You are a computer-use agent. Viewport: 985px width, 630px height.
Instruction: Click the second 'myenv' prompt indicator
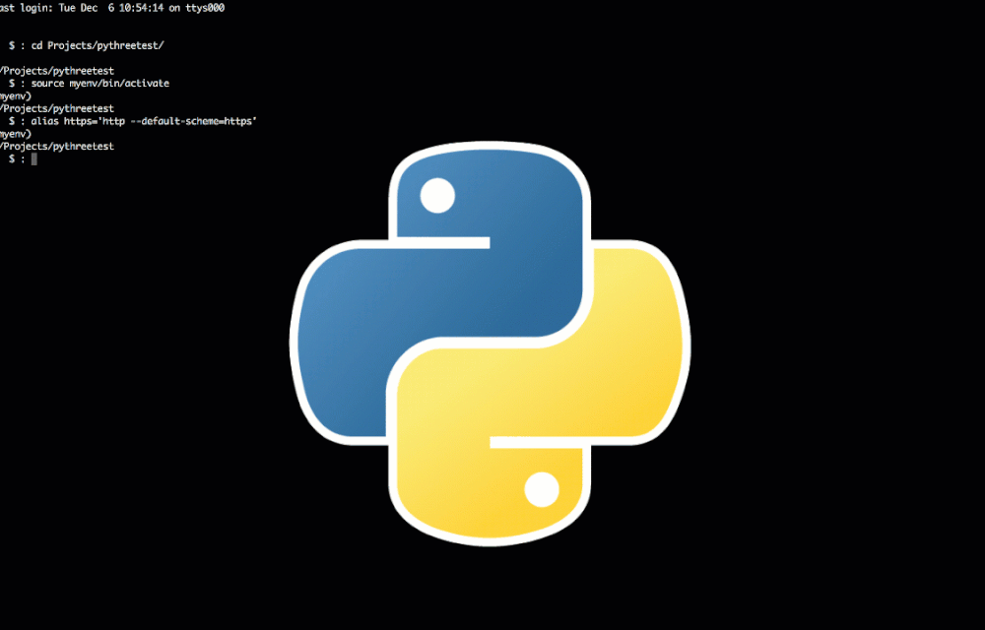tap(13, 133)
